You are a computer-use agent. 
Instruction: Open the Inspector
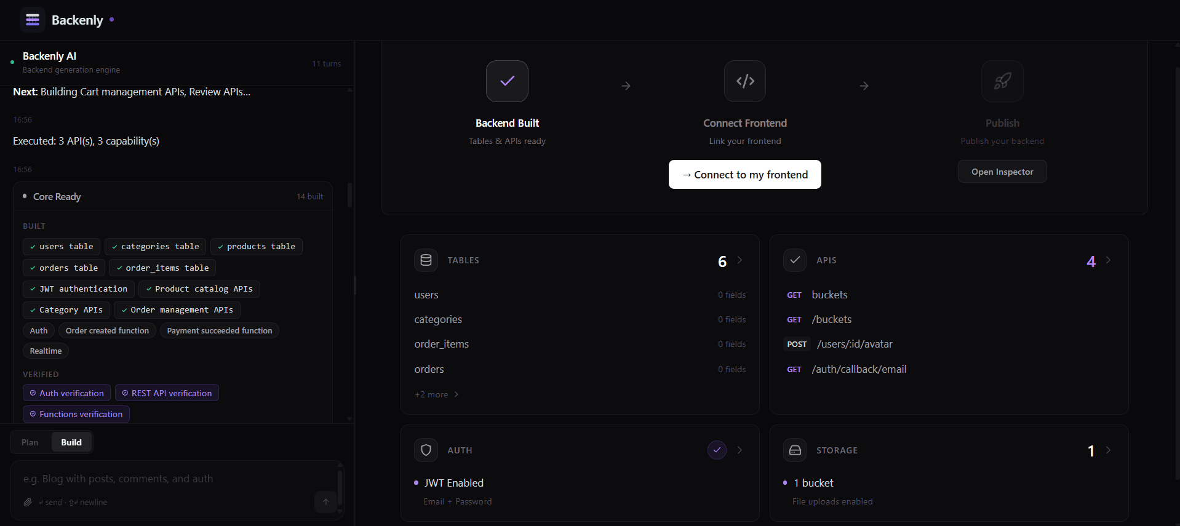click(x=1002, y=172)
